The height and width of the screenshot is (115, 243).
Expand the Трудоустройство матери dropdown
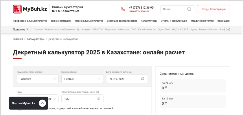pyautogui.click(x=37, y=79)
